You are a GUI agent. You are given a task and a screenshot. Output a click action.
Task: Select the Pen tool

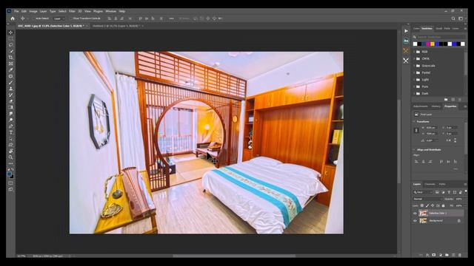[x=11, y=126]
